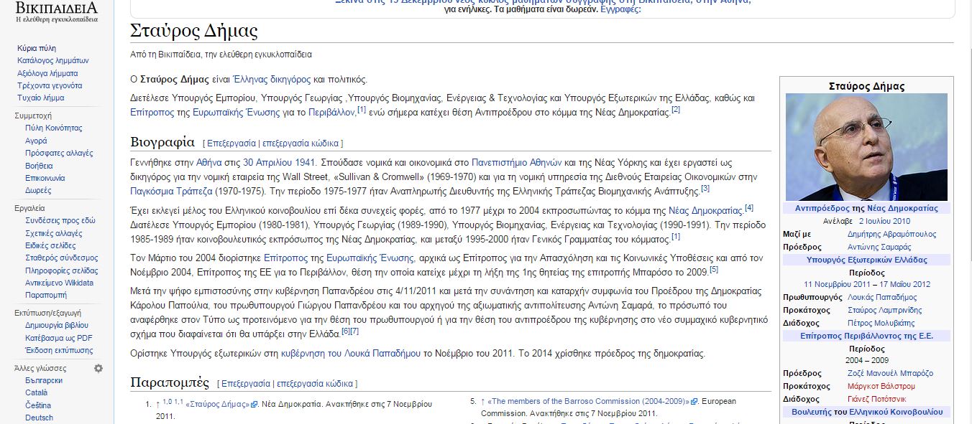972x424 pixels.
Task: Switch to Deutsch language version
Action: pyautogui.click(x=39, y=418)
